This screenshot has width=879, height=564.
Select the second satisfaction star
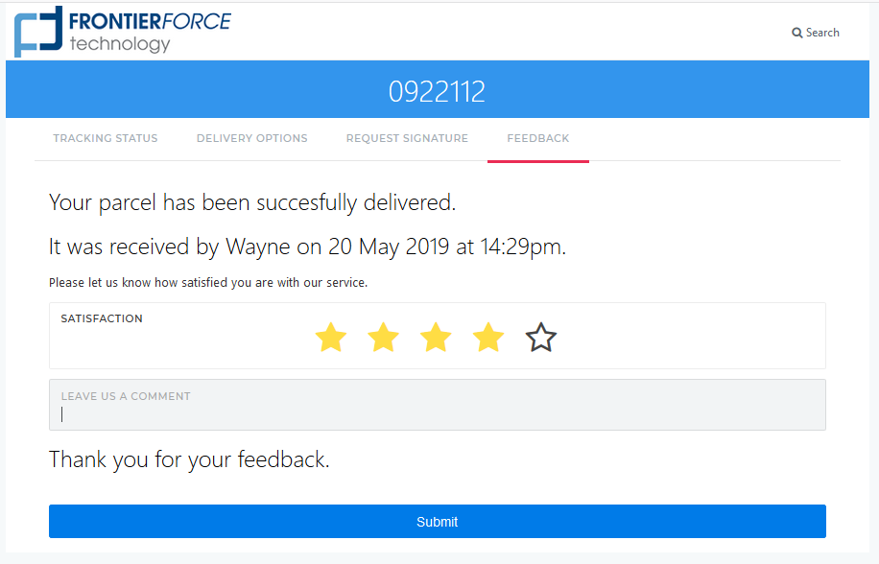(x=383, y=338)
